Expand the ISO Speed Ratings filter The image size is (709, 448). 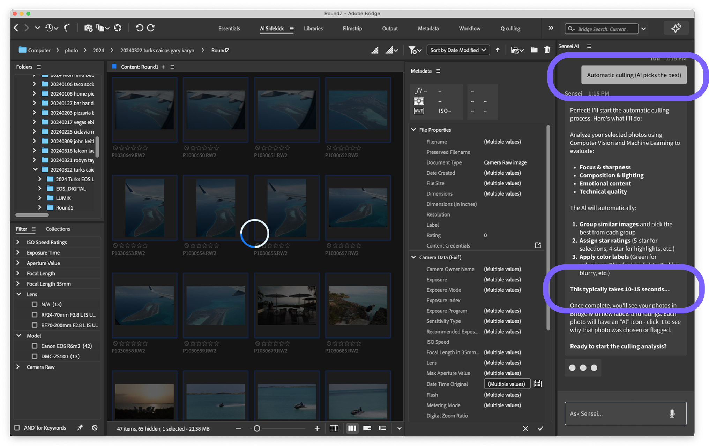pos(18,242)
